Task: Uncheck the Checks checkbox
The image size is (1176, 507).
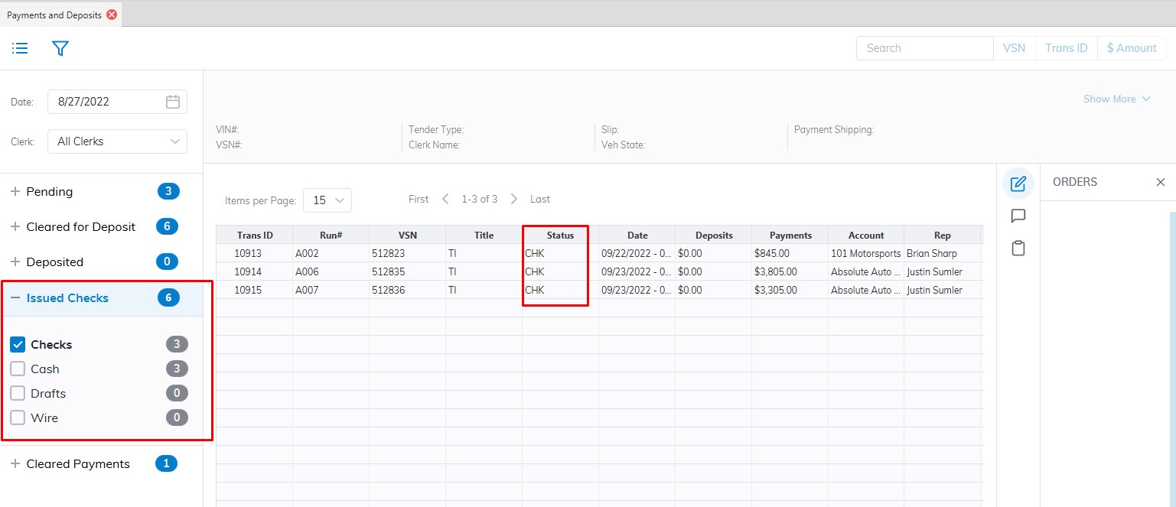Action: click(18, 345)
